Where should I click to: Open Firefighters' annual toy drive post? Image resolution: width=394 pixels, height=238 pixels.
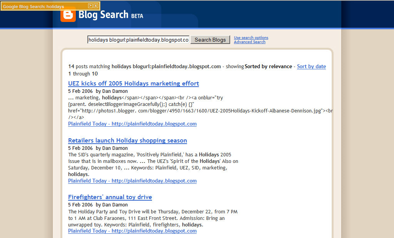(x=110, y=197)
